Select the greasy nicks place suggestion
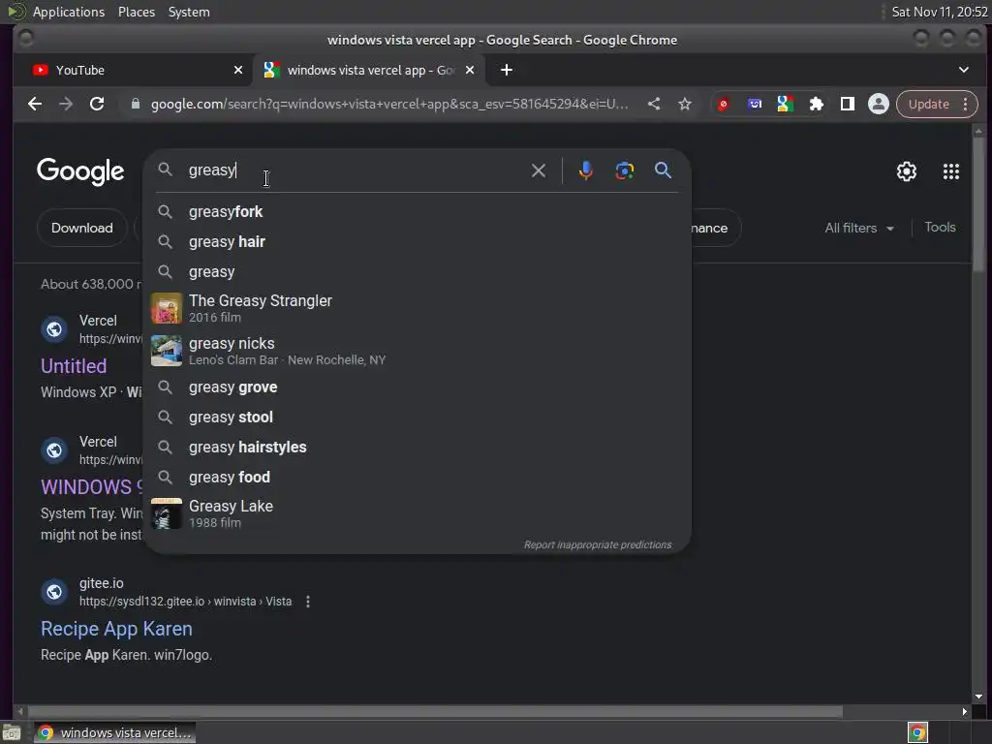Viewport: 992px width, 744px height. (x=418, y=351)
